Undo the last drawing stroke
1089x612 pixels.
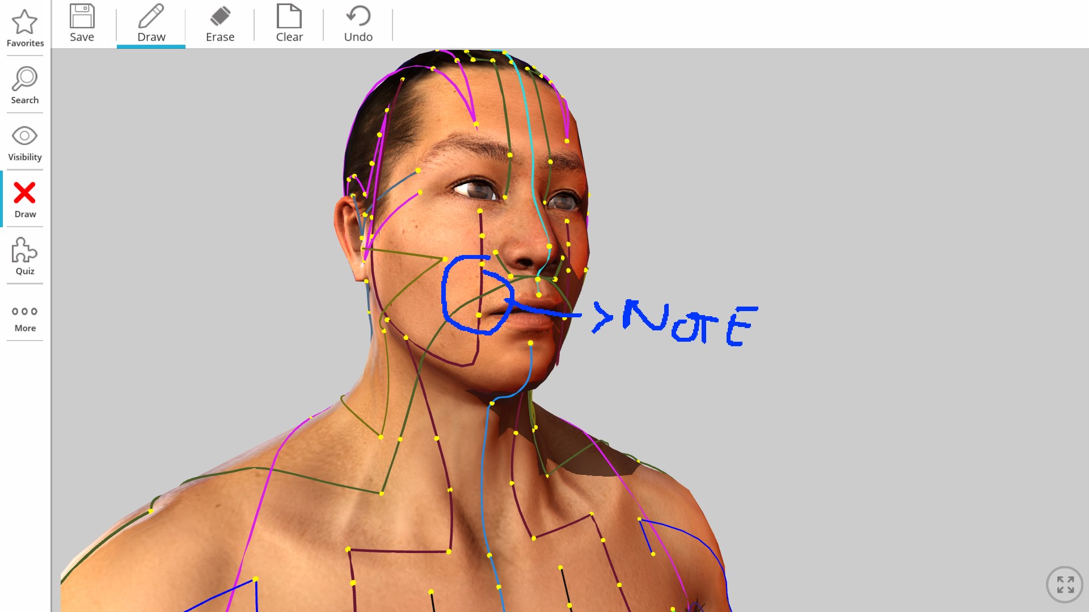click(357, 23)
